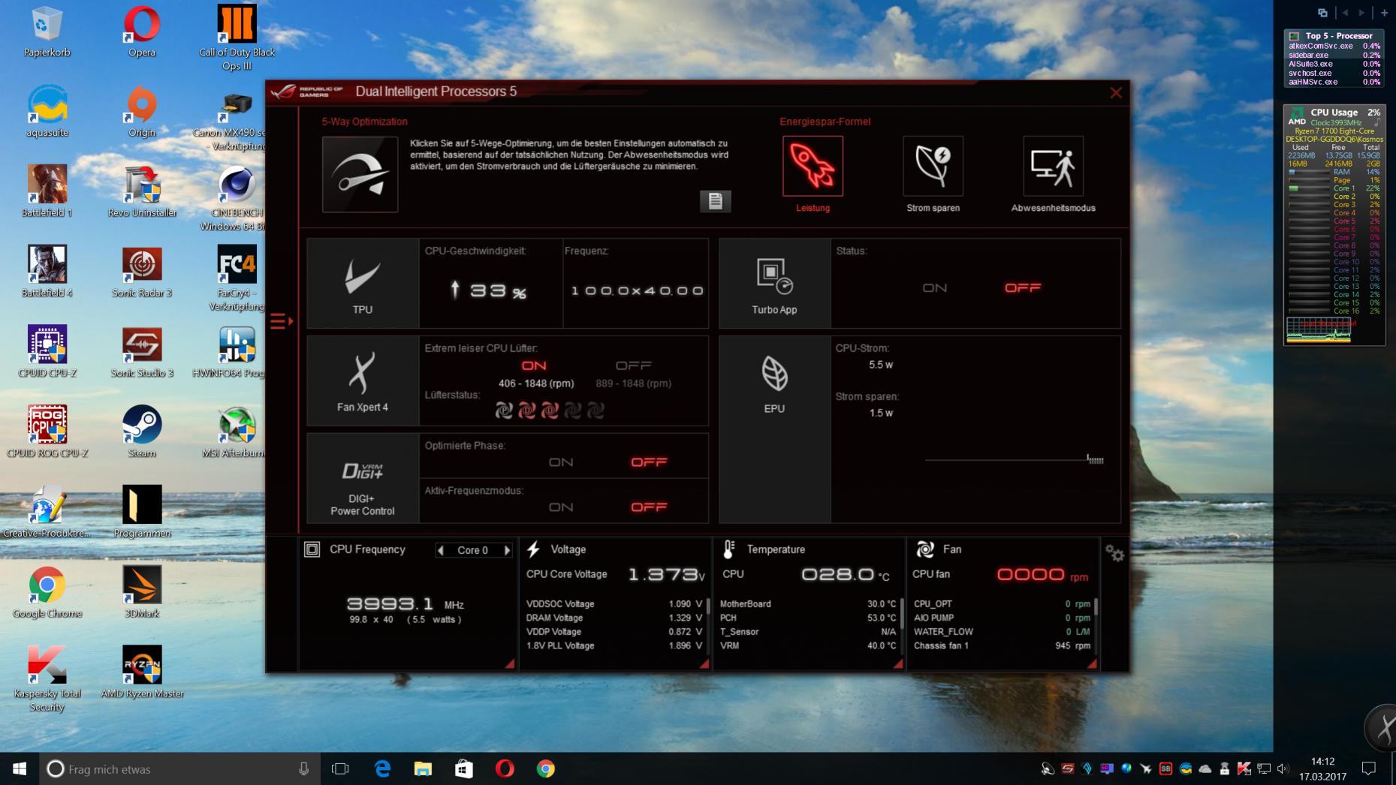Activate the Abwesenheitsmodus away mode
This screenshot has width=1396, height=785.
pos(1053,166)
